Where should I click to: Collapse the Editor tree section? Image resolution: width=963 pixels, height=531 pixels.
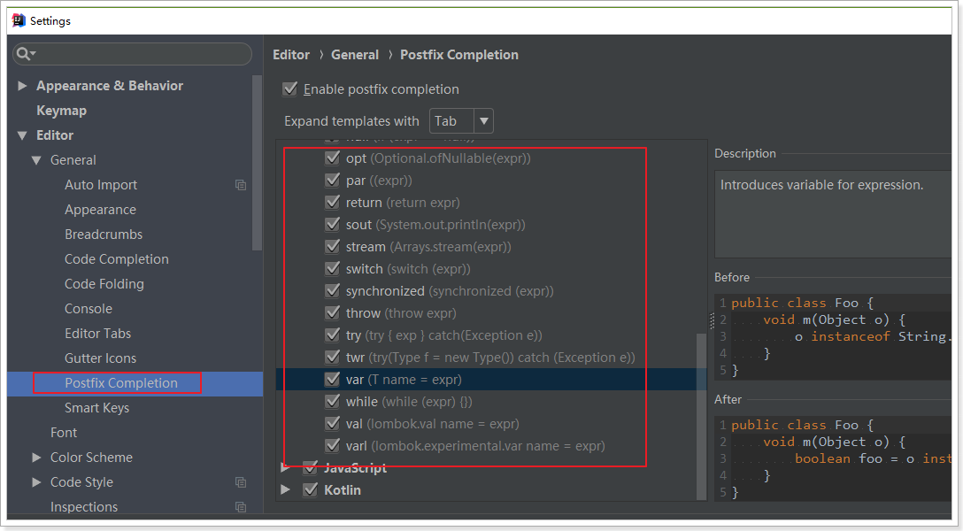pos(23,135)
